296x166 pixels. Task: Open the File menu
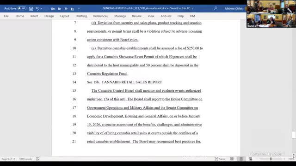point(6,16)
